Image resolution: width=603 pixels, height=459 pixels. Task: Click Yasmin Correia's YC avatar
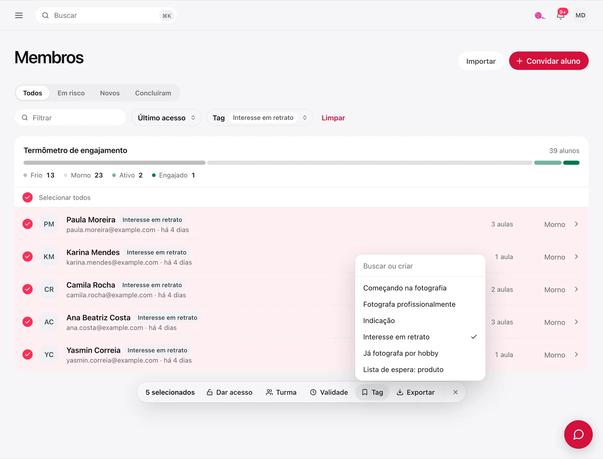49,354
